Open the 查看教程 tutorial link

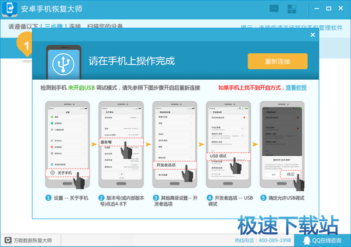pyautogui.click(x=296, y=88)
